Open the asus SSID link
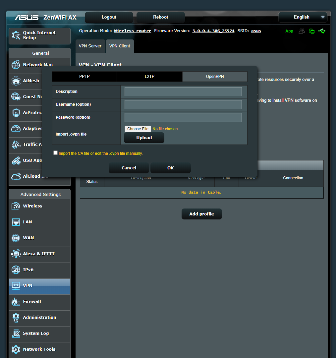This screenshot has height=358, width=336. 256,31
